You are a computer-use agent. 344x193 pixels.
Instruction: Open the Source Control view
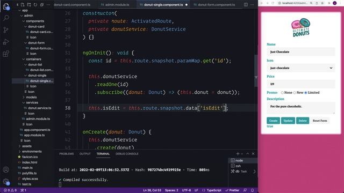click(6, 30)
